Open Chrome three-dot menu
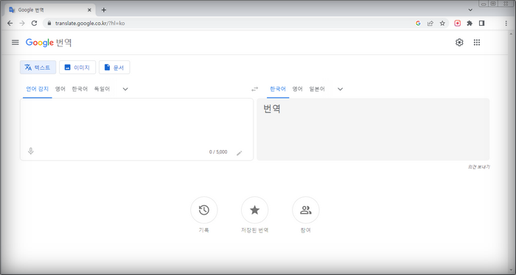516x275 pixels. tap(506, 24)
